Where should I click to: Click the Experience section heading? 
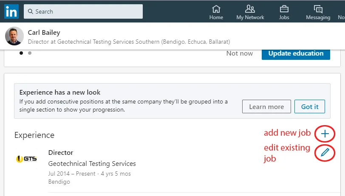click(34, 135)
